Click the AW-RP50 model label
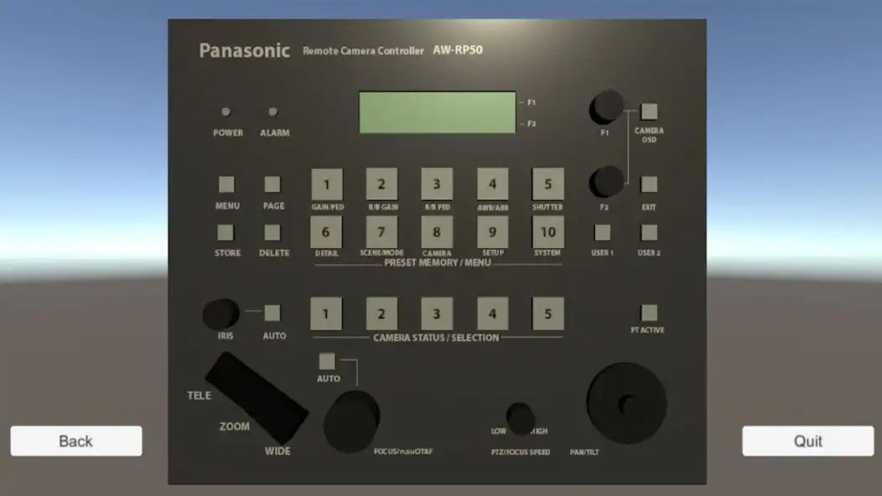The image size is (882, 496). pyautogui.click(x=458, y=49)
